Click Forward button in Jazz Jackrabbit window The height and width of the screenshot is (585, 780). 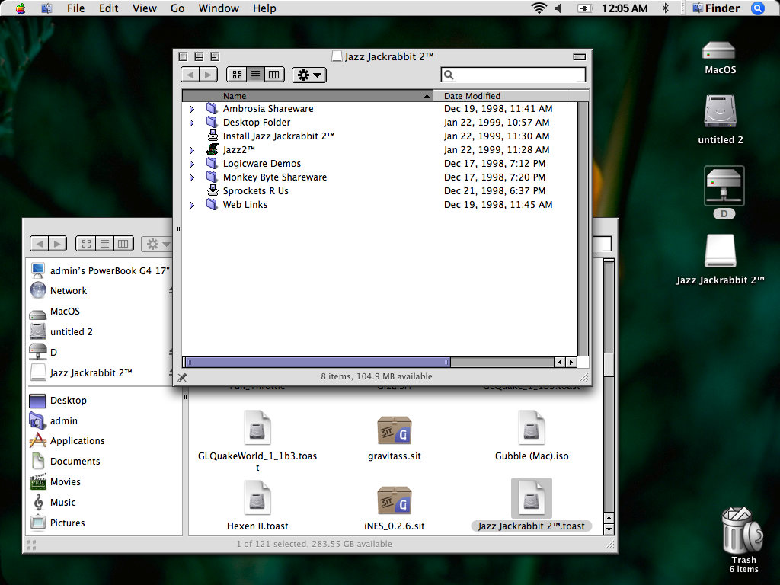point(209,75)
